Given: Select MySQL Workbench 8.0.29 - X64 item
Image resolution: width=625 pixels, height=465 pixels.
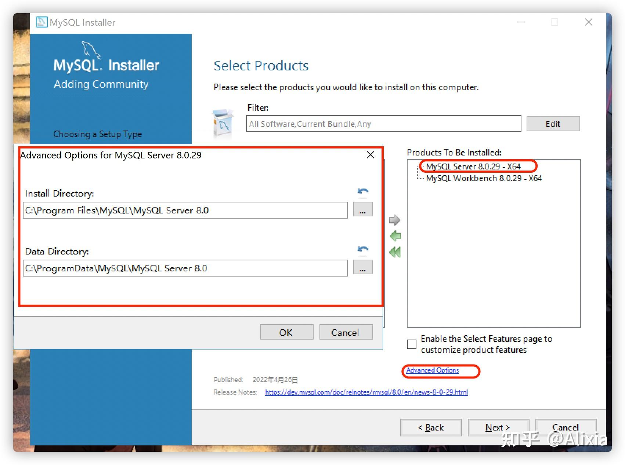Looking at the screenshot, I should click(484, 178).
